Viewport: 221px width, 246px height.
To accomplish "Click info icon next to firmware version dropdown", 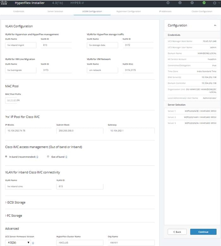I will 33,243.
